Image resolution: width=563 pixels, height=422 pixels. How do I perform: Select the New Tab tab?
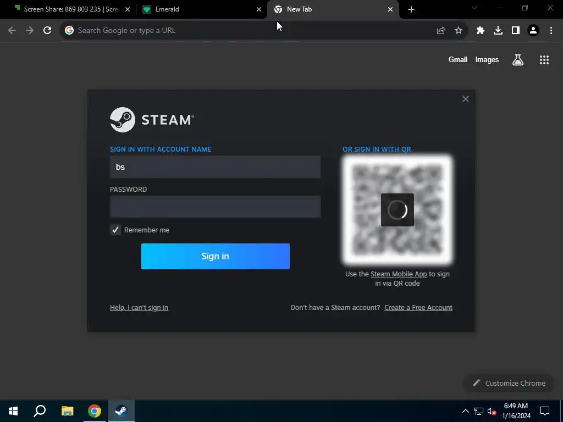click(333, 9)
